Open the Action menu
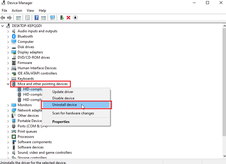 tap(17, 11)
